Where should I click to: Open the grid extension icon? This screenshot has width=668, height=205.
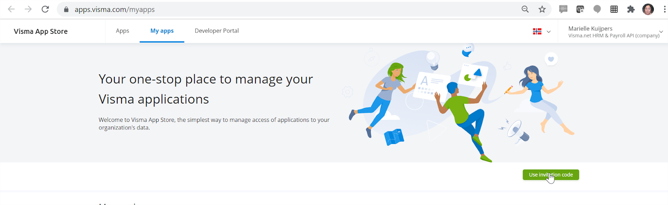pyautogui.click(x=614, y=9)
